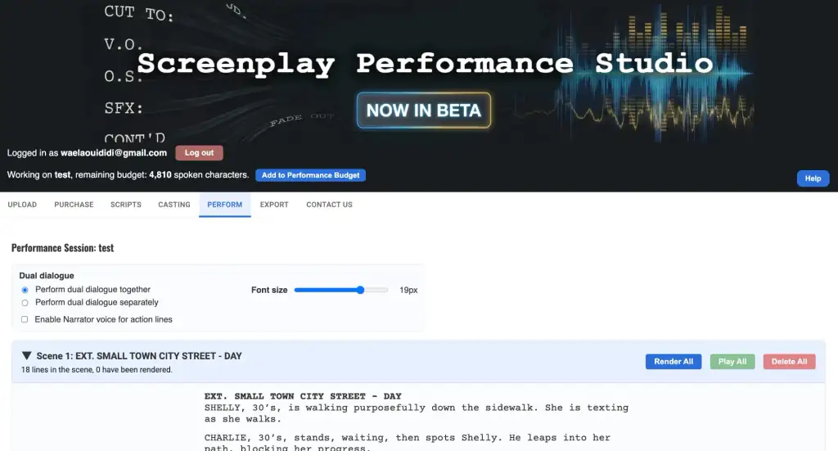Click the Font size slider handle
This screenshot has height=451, width=838.
[360, 290]
